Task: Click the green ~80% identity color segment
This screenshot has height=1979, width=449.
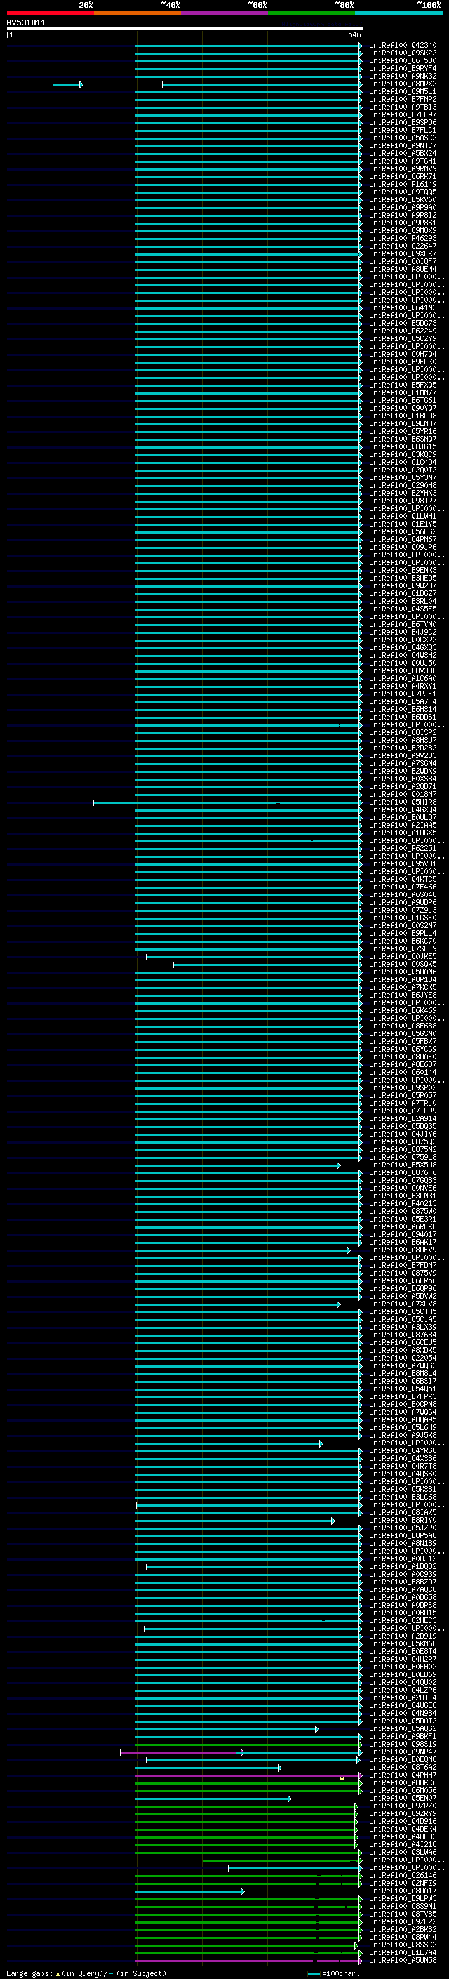Action: coord(311,13)
